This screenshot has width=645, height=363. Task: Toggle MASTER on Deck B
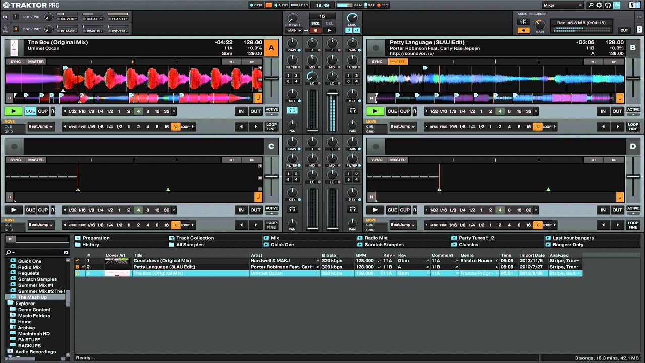(x=398, y=62)
